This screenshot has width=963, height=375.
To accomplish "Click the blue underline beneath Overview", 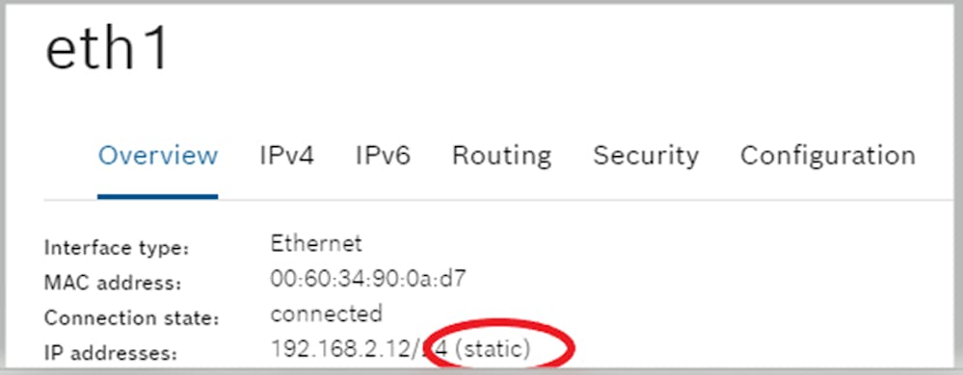I will point(158,197).
